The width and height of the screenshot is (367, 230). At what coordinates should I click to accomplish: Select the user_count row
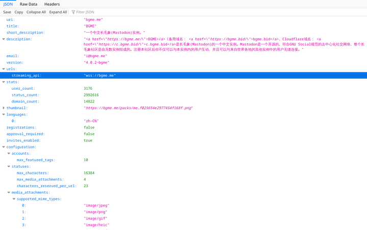(x=23, y=88)
